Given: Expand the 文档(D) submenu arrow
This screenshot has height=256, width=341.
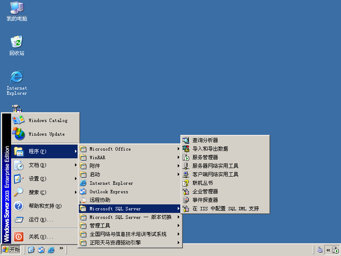Looking at the screenshot, I should (75, 165).
